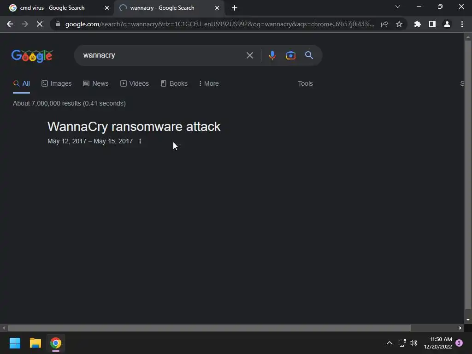Image resolution: width=472 pixels, height=354 pixels.
Task: Expand the tab search chevron
Action: point(398,6)
